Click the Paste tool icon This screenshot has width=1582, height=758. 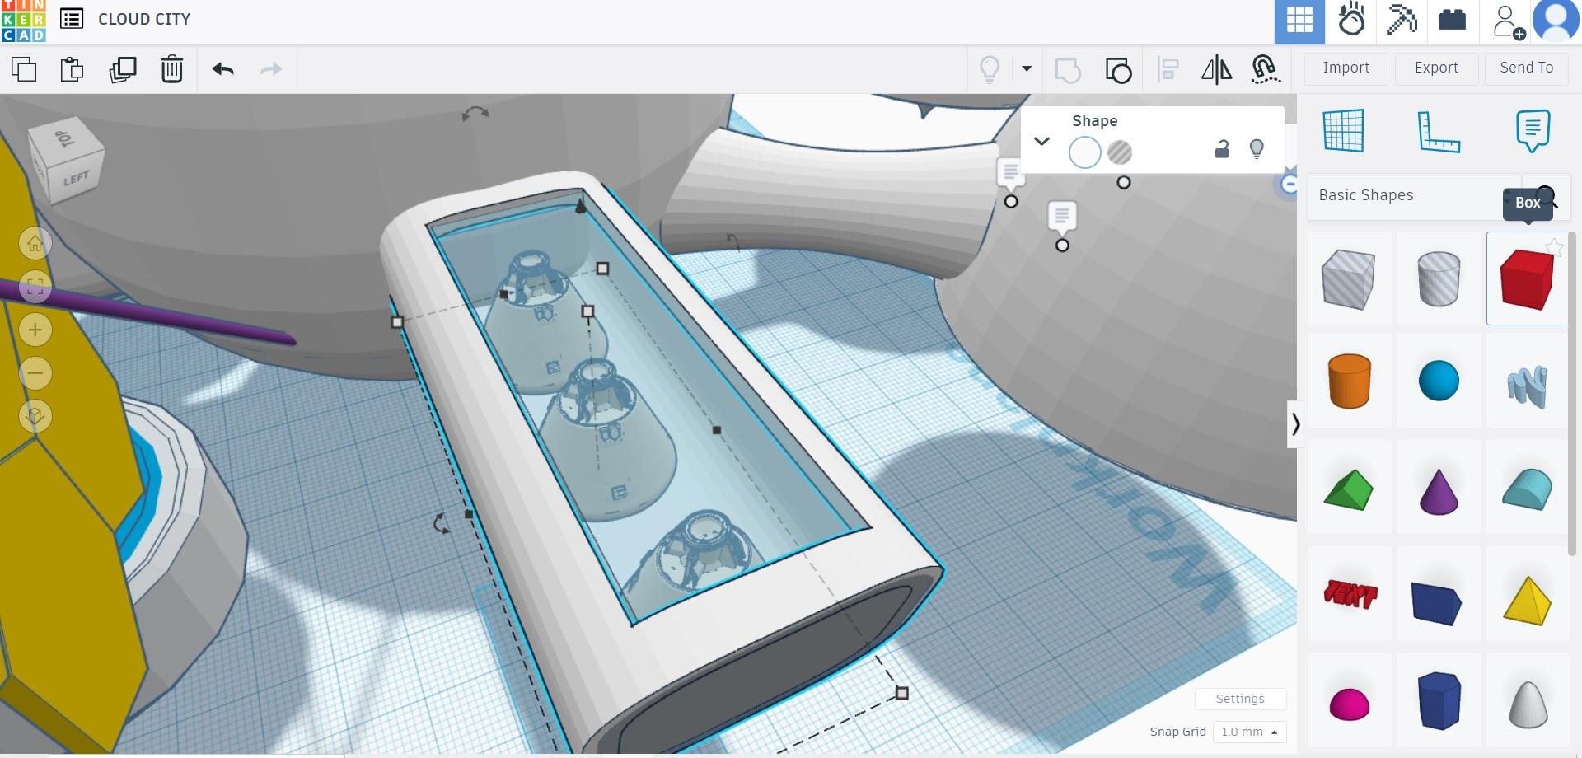click(73, 69)
